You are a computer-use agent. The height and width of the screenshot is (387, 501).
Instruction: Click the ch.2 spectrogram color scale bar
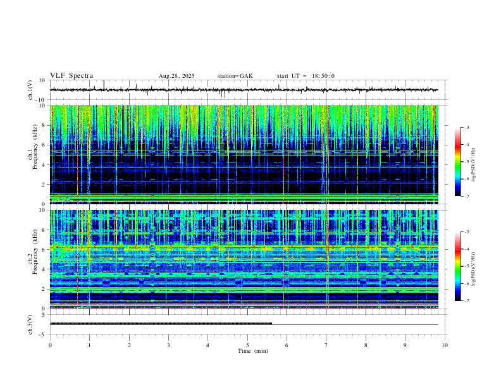[457, 266]
